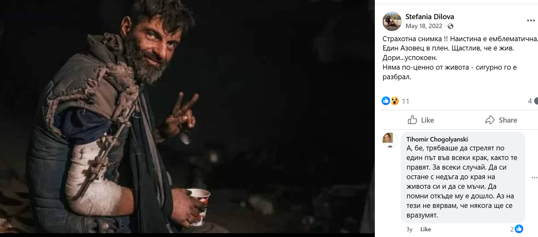Screen dimensions: 538x237
Task: Open Tihomir Chogolyanski's avatar
Action: tap(390, 140)
